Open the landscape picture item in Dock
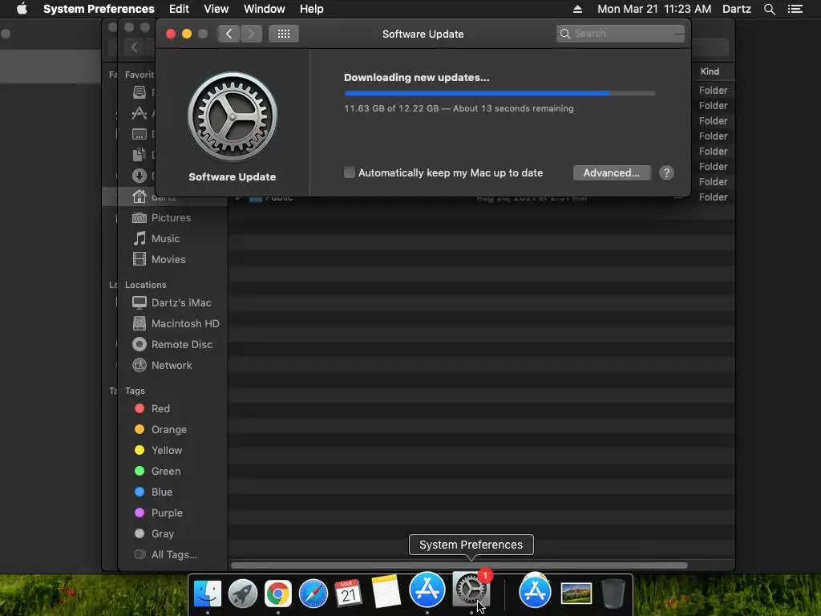This screenshot has height=616, width=821. click(x=576, y=594)
